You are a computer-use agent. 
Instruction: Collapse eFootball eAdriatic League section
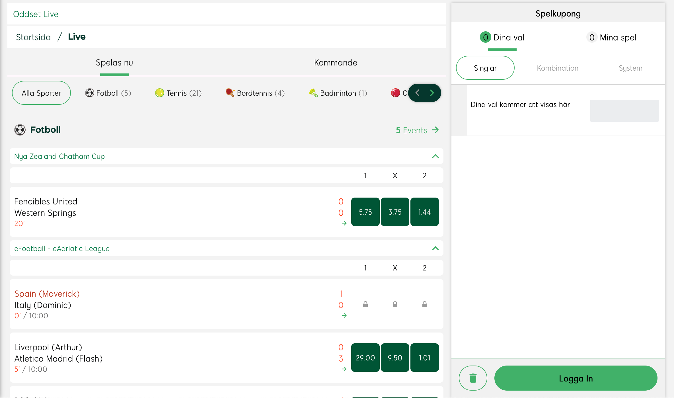[x=435, y=248]
